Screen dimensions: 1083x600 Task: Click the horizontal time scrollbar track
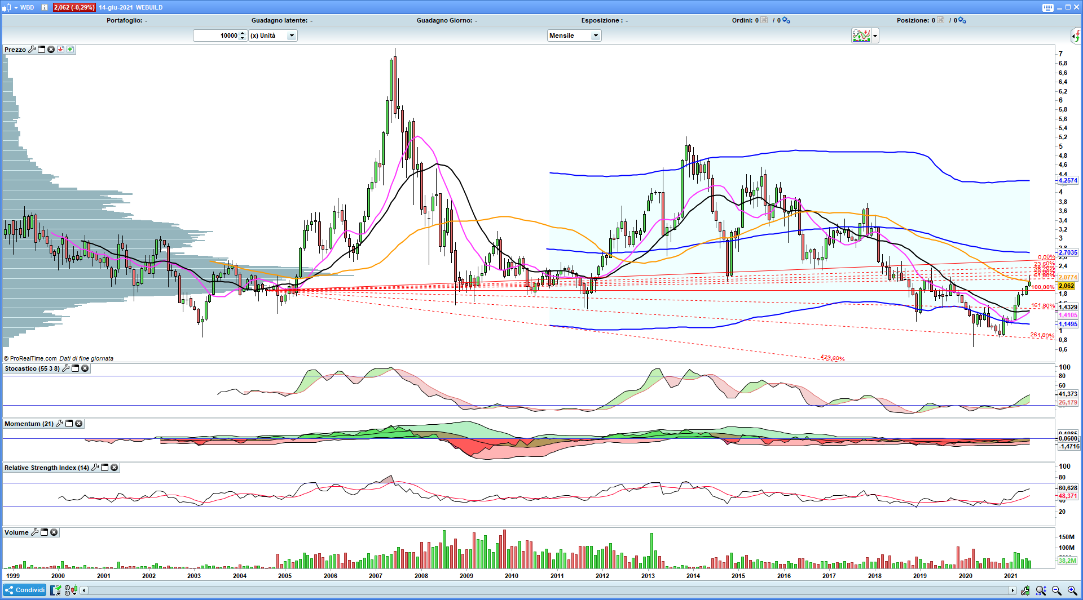click(547, 590)
